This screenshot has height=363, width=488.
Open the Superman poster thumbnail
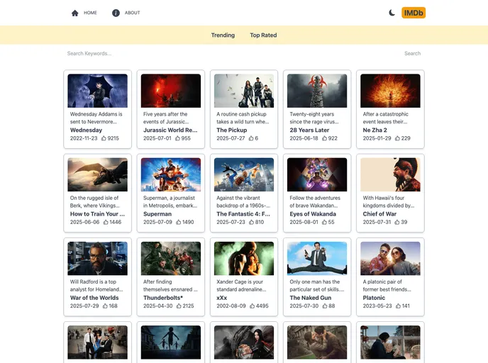coord(171,174)
